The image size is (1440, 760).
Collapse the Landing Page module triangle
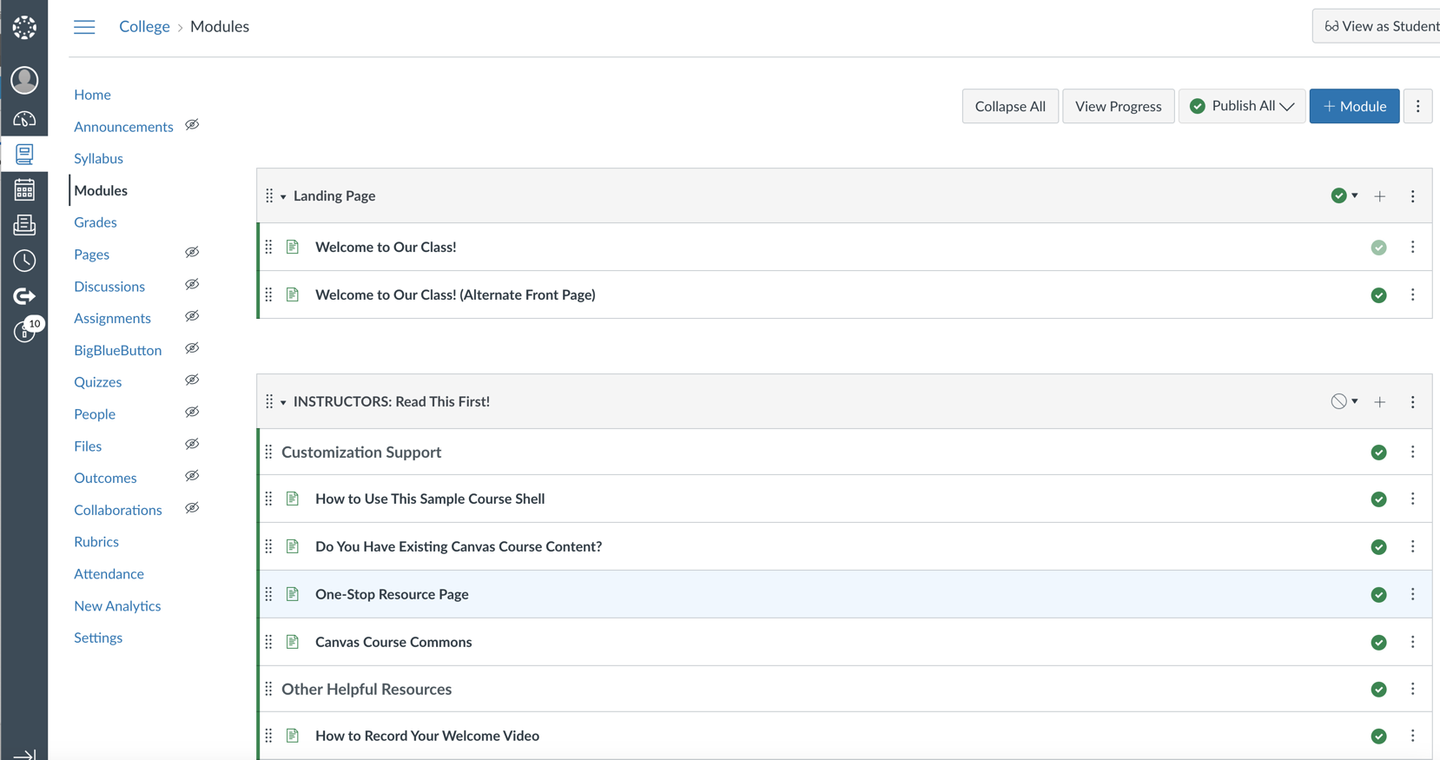(x=283, y=197)
